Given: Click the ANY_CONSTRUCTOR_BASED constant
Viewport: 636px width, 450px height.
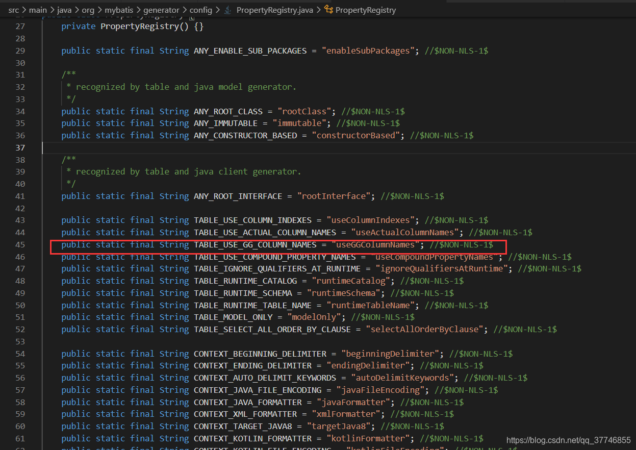Looking at the screenshot, I should coord(245,135).
